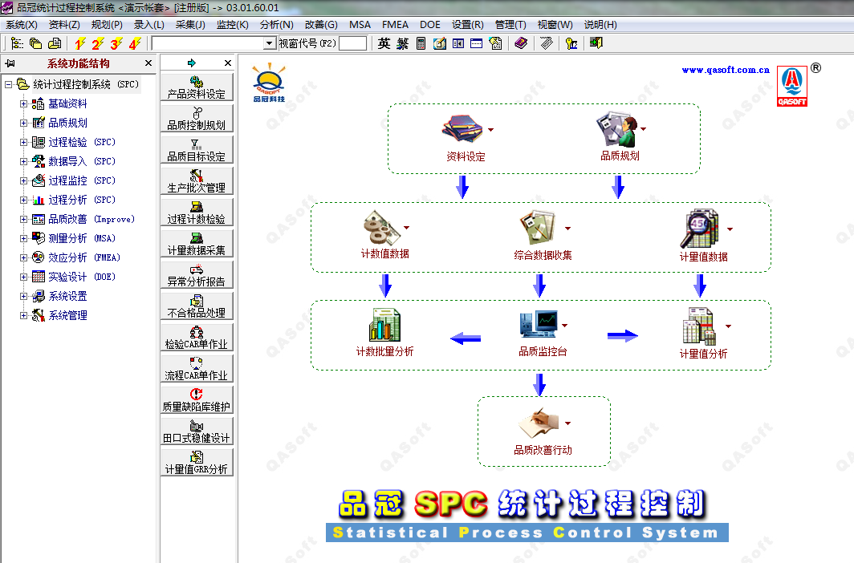
Task: Close the 系统功能结构 panel
Action: (148, 63)
